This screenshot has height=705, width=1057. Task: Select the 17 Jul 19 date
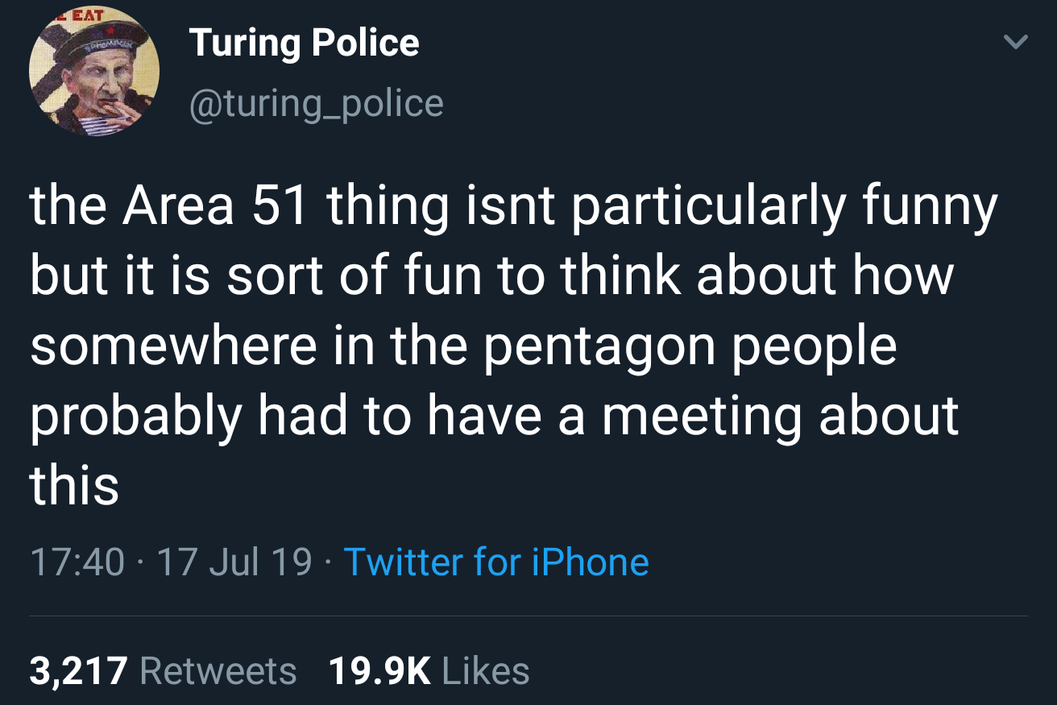point(234,562)
